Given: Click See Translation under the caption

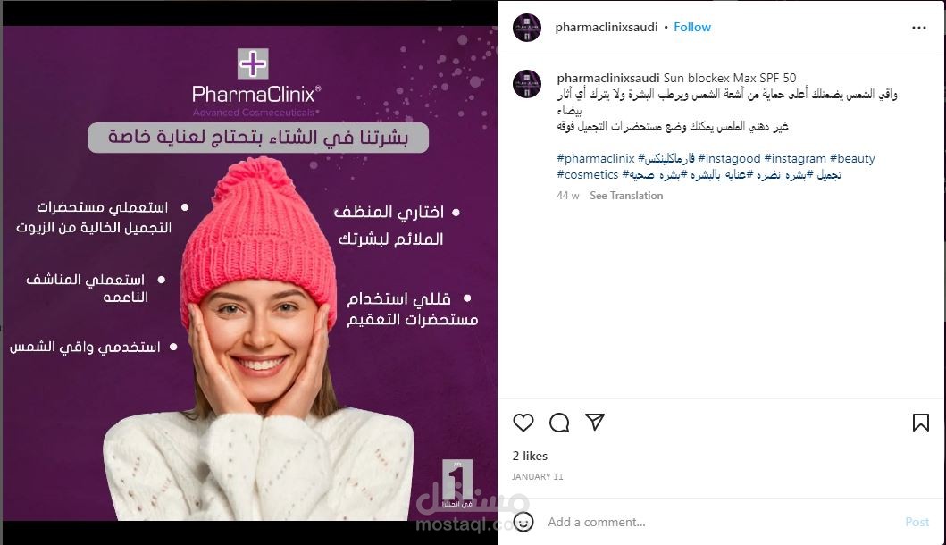Looking at the screenshot, I should 626,196.
